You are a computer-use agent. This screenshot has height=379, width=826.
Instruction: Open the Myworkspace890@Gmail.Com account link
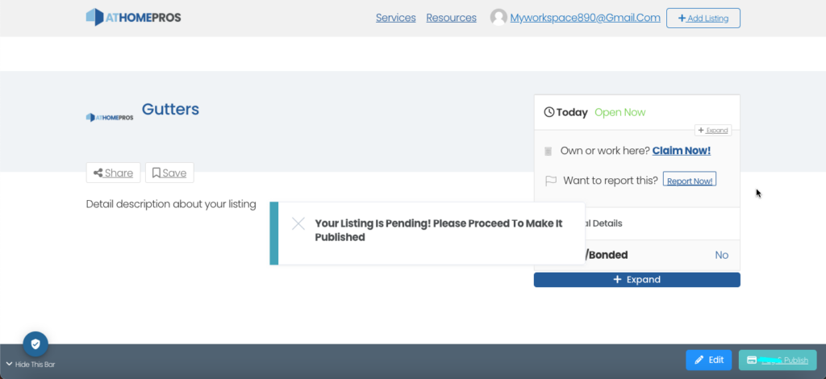[585, 18]
